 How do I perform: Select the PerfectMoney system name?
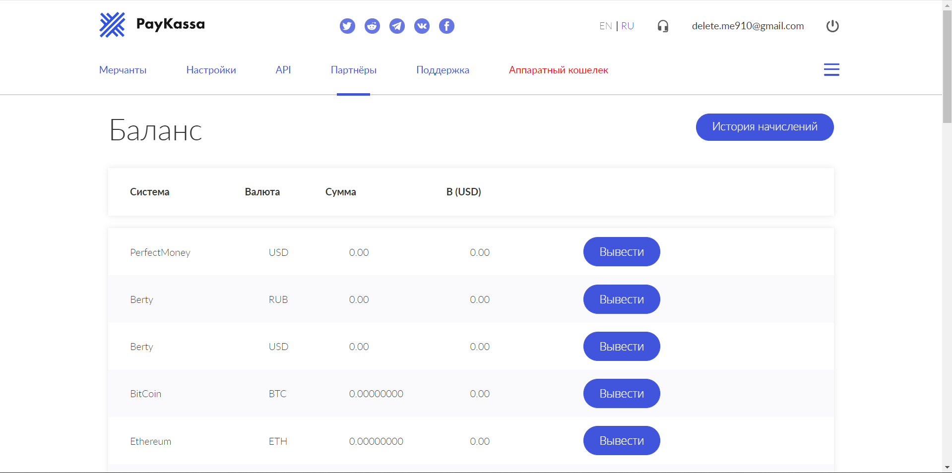[160, 252]
